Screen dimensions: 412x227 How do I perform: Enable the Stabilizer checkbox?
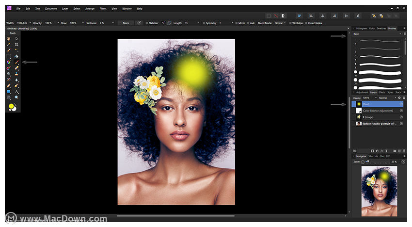[147, 23]
